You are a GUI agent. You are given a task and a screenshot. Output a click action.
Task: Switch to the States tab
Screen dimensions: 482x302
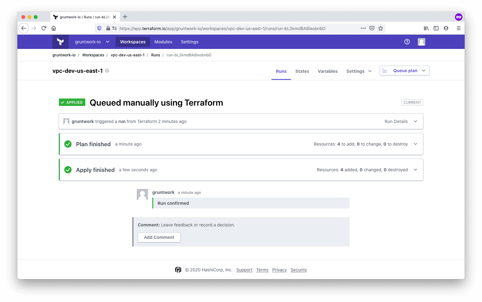(x=302, y=71)
